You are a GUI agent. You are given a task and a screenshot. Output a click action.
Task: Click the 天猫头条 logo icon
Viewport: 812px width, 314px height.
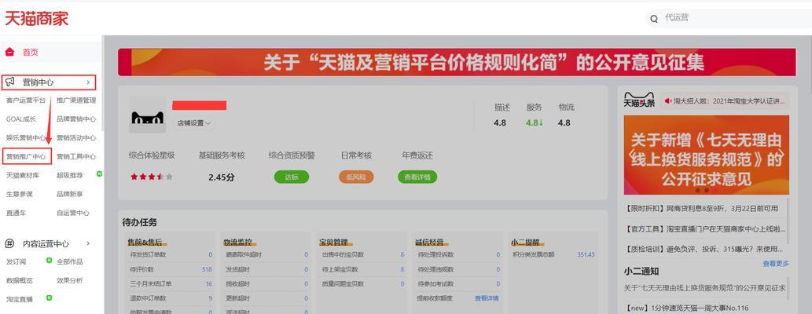(x=639, y=100)
